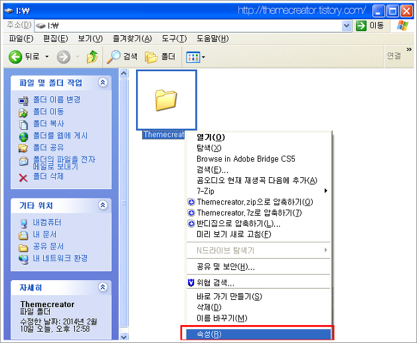Choose 검색(E)... in context menu
This screenshot has width=417, height=343.
point(258,170)
